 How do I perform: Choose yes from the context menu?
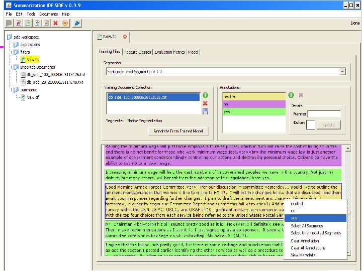tap(315, 218)
